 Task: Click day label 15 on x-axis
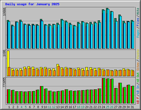66,107
